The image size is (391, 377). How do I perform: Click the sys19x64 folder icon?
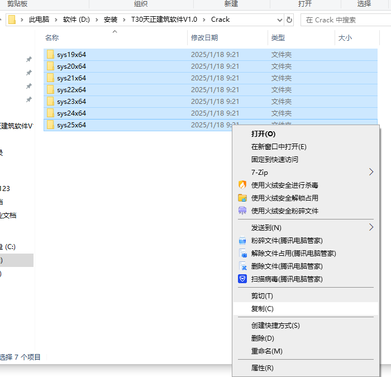50,55
